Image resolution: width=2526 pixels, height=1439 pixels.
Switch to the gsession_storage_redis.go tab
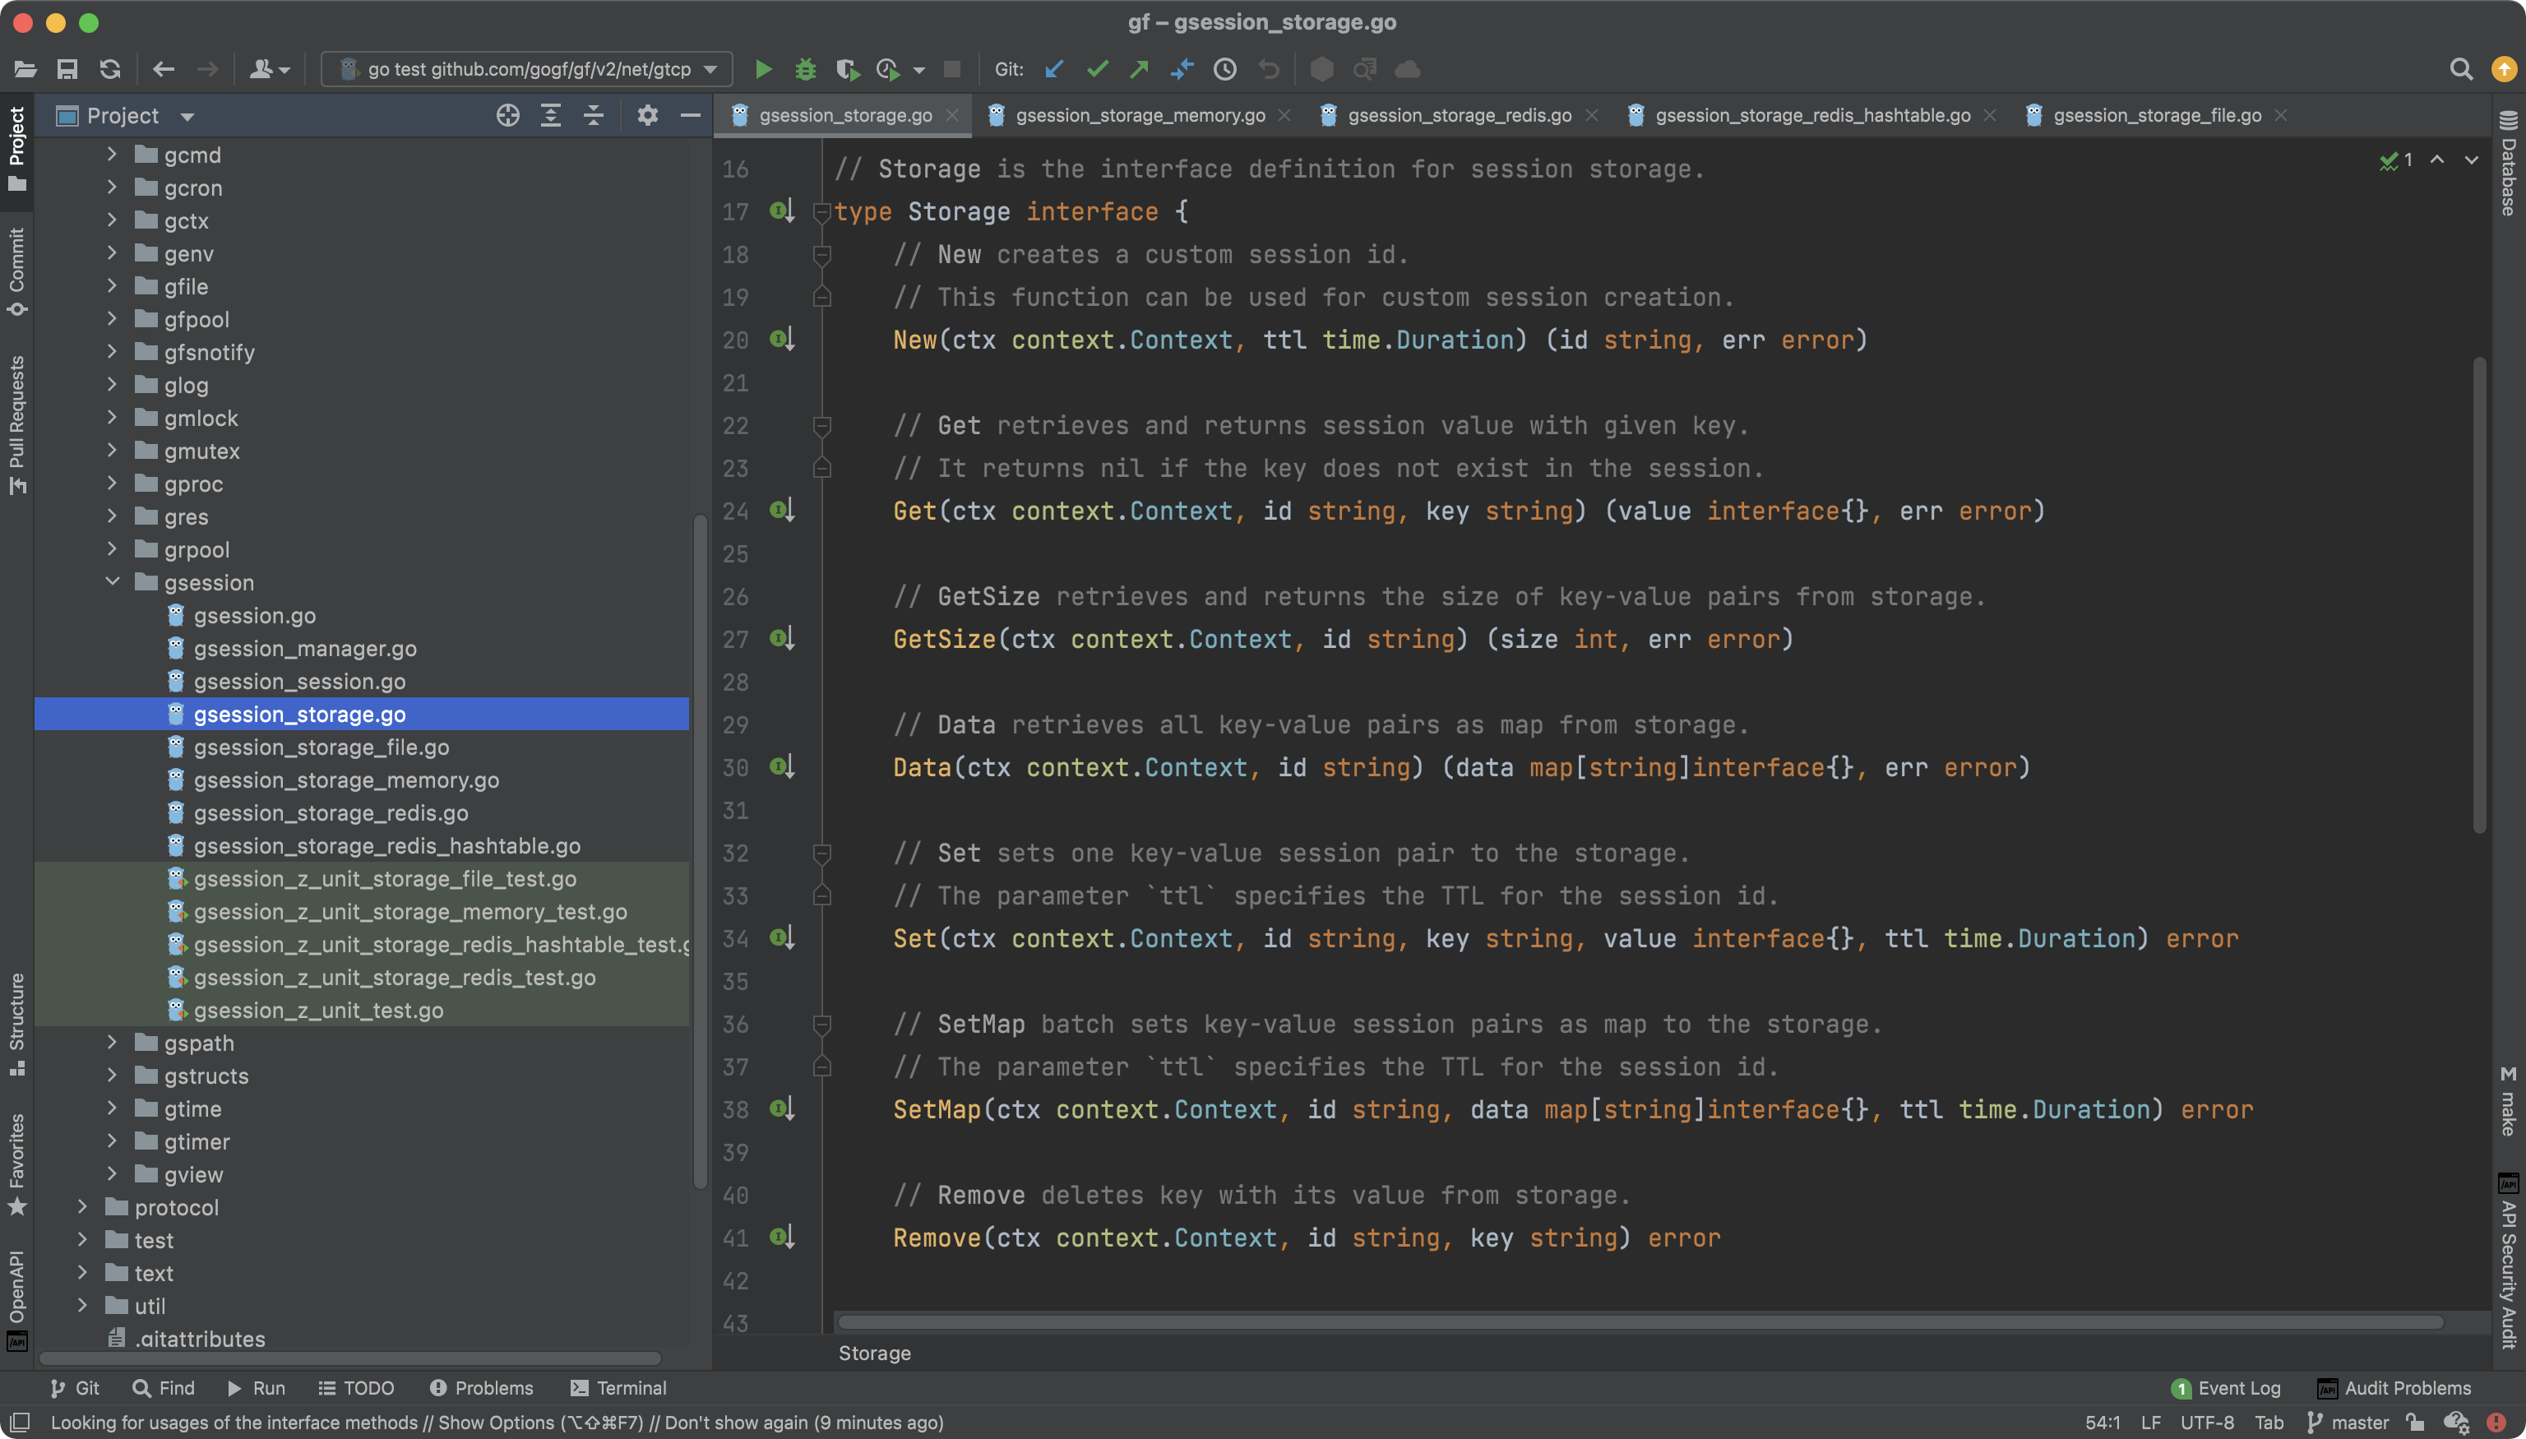[x=1459, y=116]
